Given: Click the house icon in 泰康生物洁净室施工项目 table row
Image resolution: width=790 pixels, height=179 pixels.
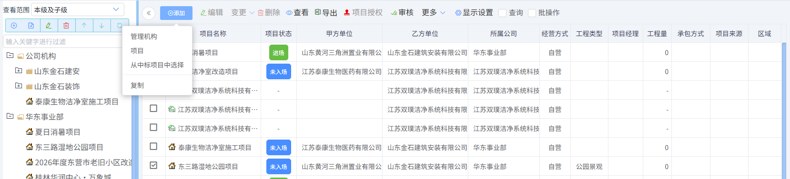Looking at the screenshot, I should [x=172, y=147].
